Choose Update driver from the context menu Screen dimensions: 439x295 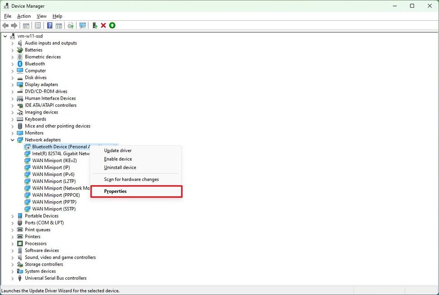(117, 150)
